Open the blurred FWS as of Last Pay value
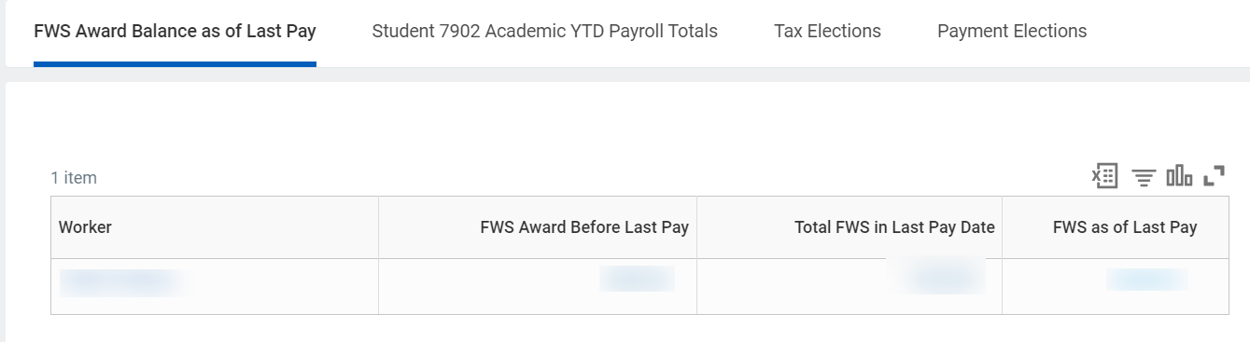Image resolution: width=1250 pixels, height=342 pixels. pos(1147,280)
